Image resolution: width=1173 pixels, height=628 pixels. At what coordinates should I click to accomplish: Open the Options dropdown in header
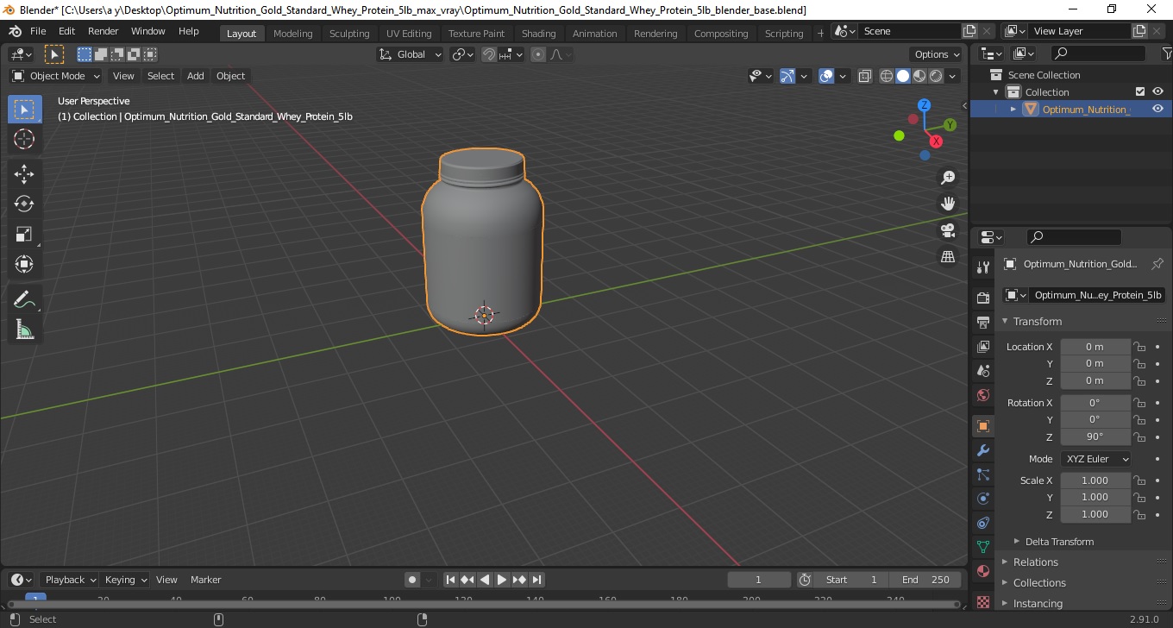coord(937,54)
